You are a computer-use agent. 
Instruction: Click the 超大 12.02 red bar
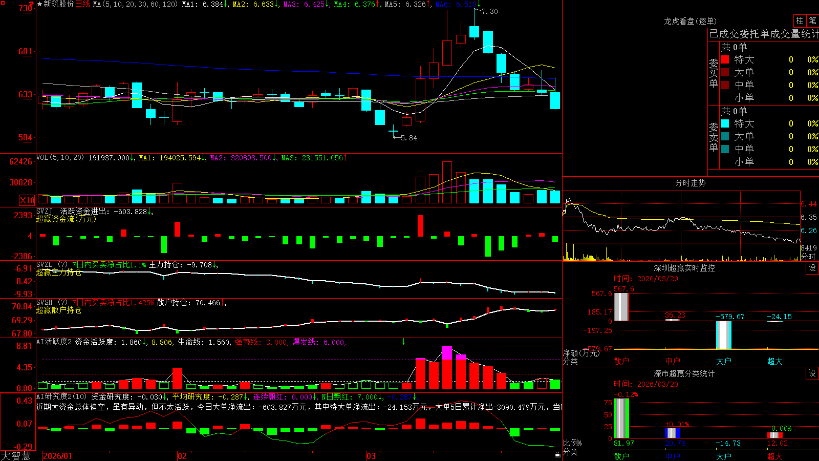pyautogui.click(x=774, y=435)
